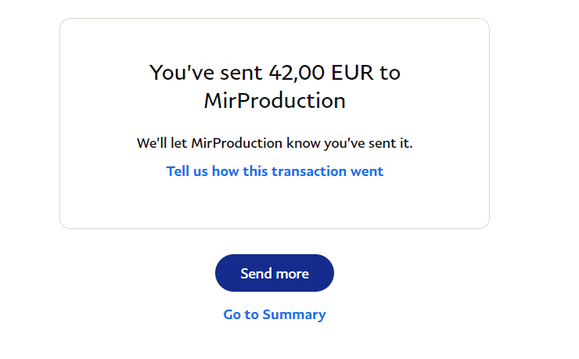Viewport: 579px width, 359px height.
Task: Click MirProduction in the notification sentence
Action: (x=236, y=144)
